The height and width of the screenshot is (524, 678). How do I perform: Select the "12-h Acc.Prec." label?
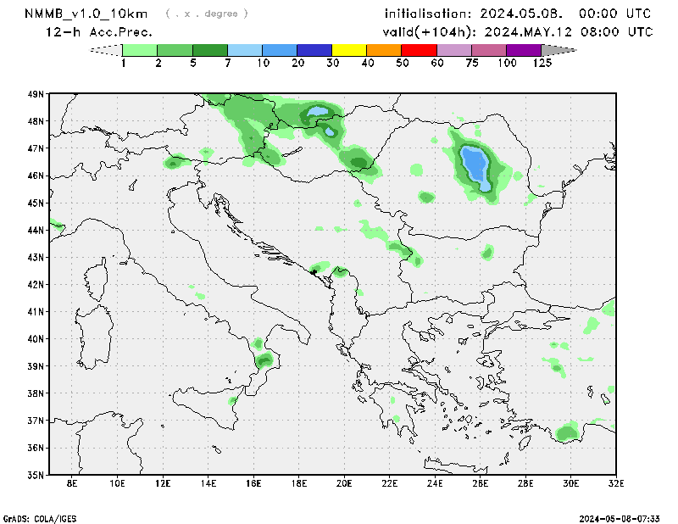pyautogui.click(x=99, y=31)
